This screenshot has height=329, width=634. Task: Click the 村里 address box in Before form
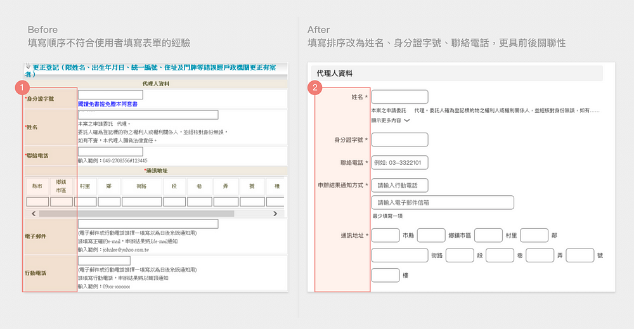(86, 202)
